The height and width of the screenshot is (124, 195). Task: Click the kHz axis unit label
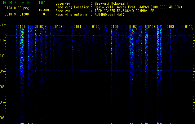pyautogui.click(x=3, y=25)
